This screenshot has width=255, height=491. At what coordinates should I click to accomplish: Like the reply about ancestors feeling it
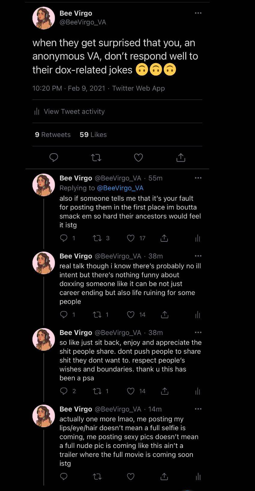pyautogui.click(x=131, y=238)
